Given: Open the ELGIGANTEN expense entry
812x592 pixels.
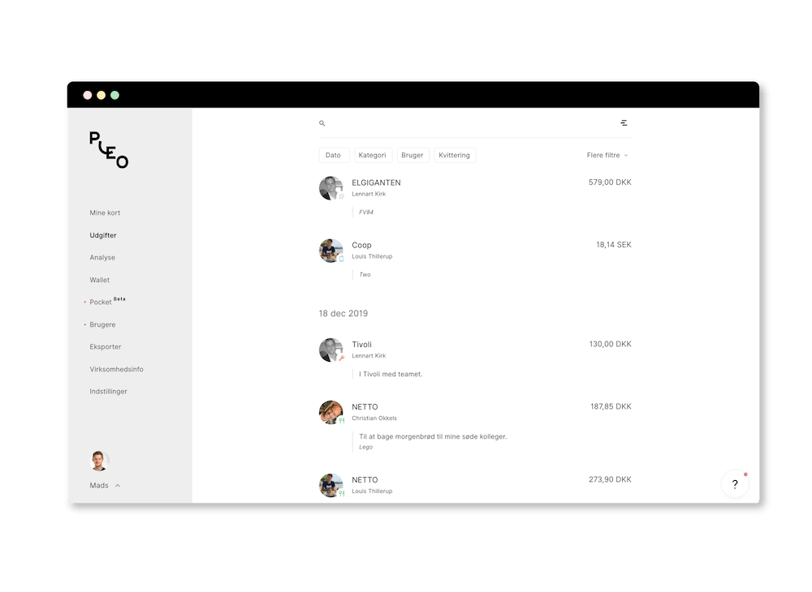Looking at the screenshot, I should coord(475,196).
